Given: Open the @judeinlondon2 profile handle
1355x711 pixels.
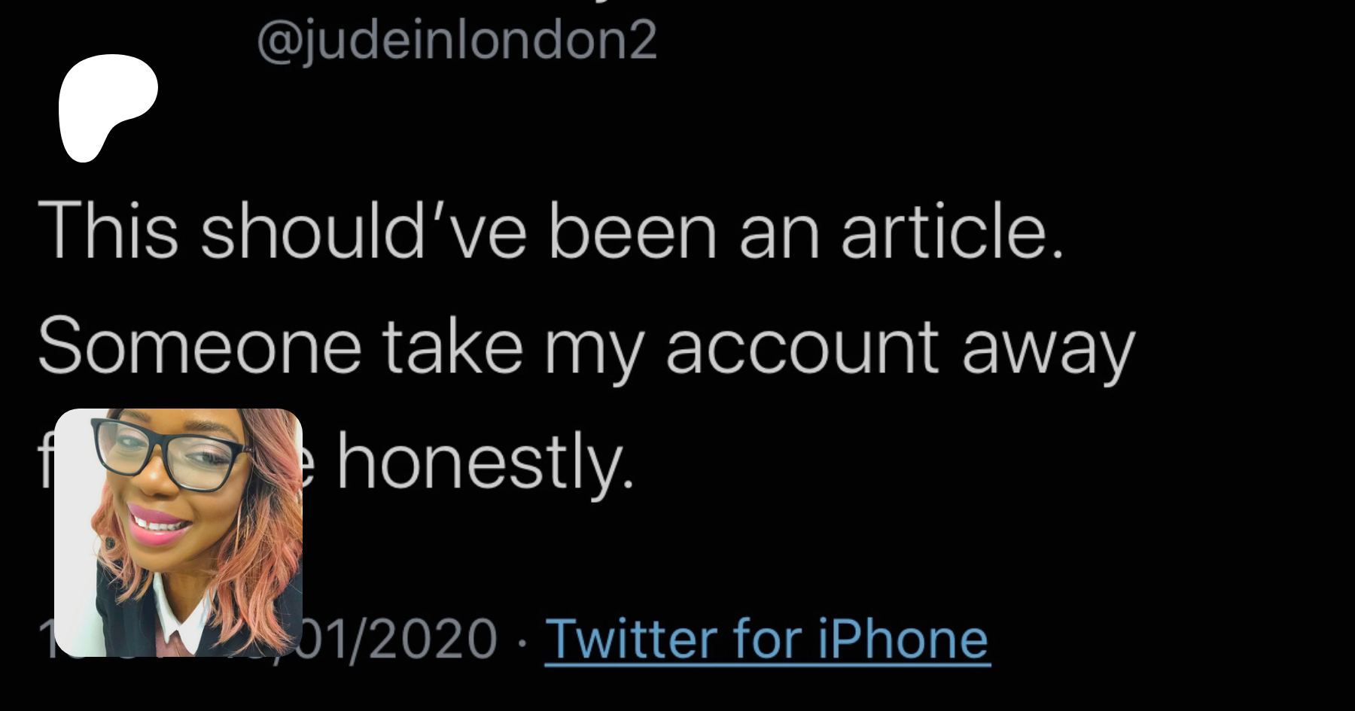Looking at the screenshot, I should coord(457,41).
